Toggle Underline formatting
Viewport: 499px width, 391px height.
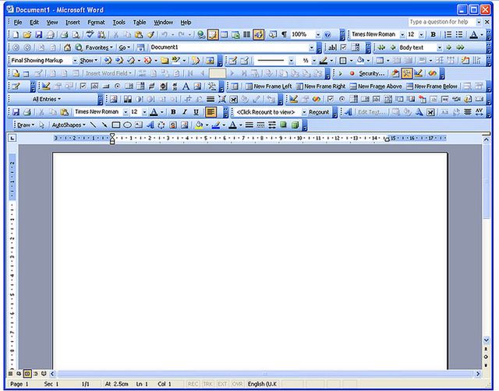coord(196,112)
